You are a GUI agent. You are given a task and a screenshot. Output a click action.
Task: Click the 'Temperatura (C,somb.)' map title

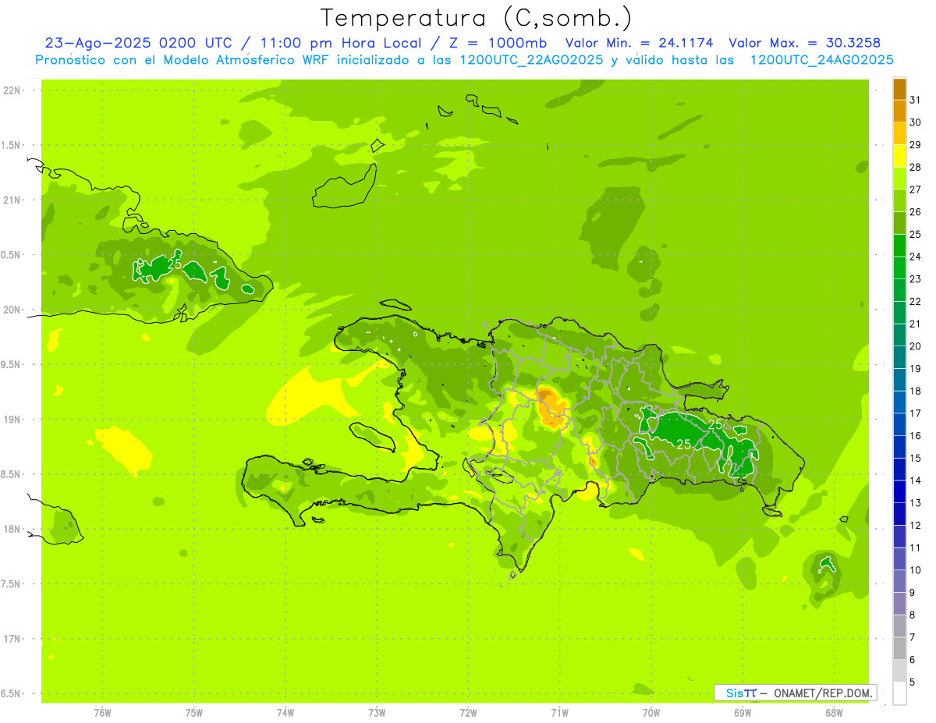477,18
